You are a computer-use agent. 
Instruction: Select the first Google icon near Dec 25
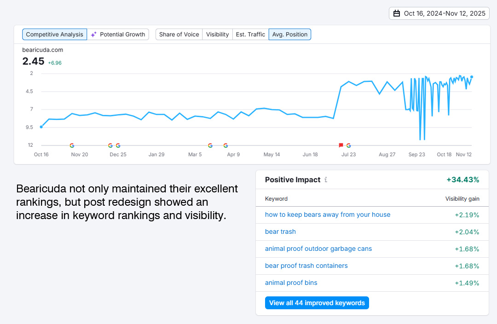[110, 145]
